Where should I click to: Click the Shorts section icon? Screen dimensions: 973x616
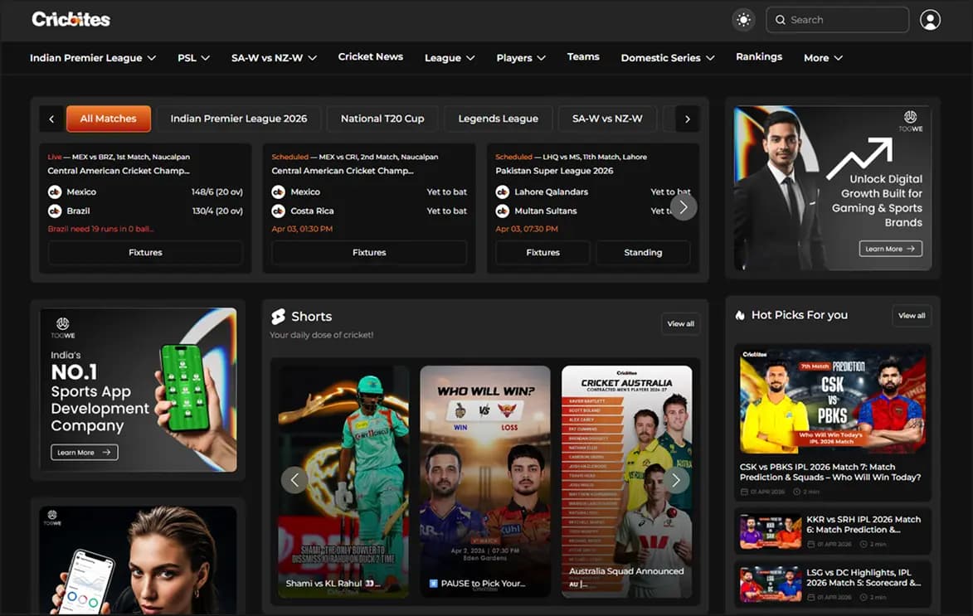278,316
